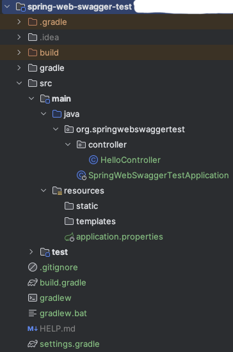Open the HelloController class
The image size is (233, 352).
131,160
